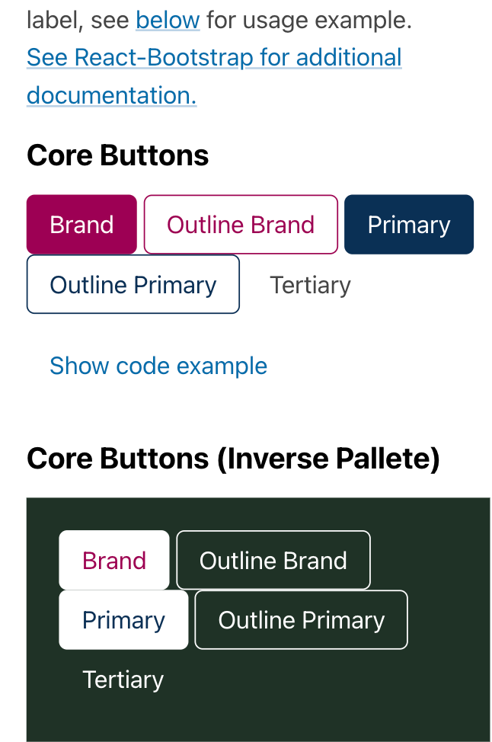Click the word documentation in the link
The height and width of the screenshot is (742, 492).
(x=110, y=95)
